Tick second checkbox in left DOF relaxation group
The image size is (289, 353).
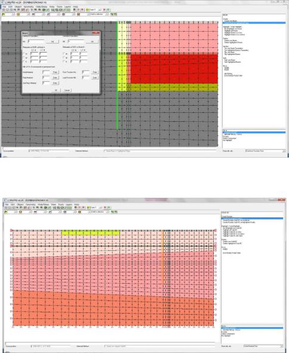pyautogui.click(x=24, y=58)
